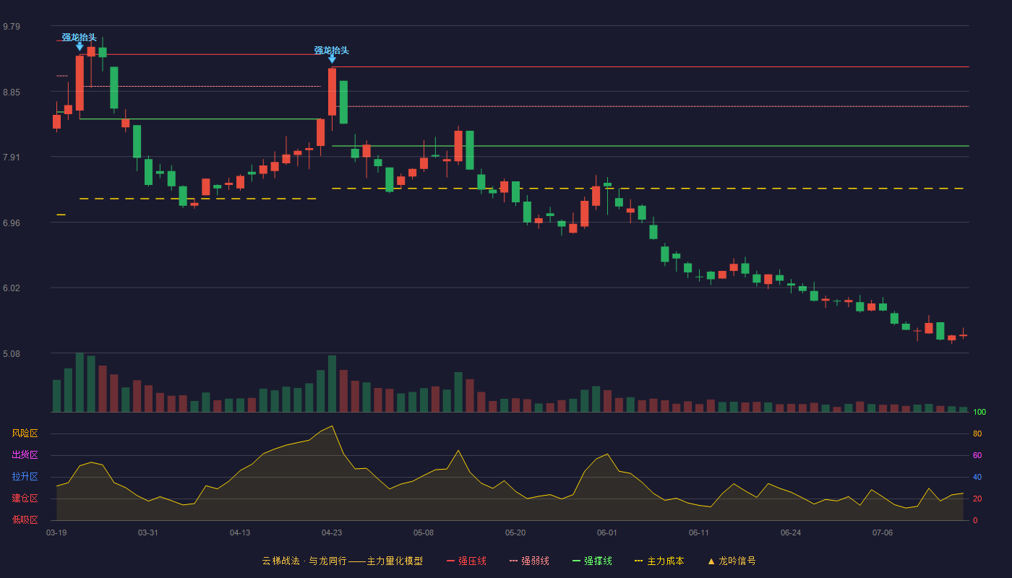Click the 8.85 price axis label
Image resolution: width=1012 pixels, height=578 pixels.
click(12, 92)
